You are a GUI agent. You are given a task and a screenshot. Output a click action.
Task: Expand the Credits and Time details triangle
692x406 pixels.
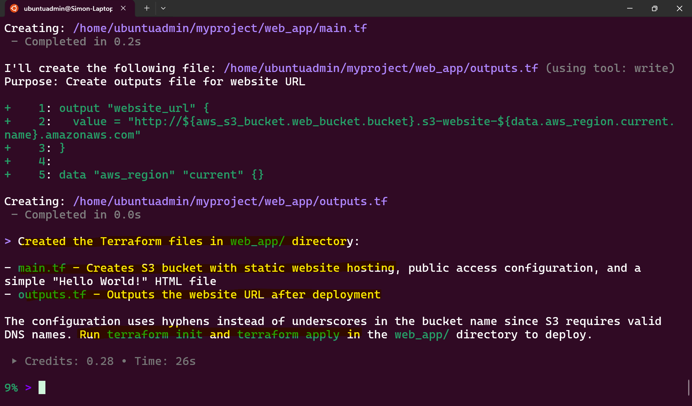(x=14, y=361)
